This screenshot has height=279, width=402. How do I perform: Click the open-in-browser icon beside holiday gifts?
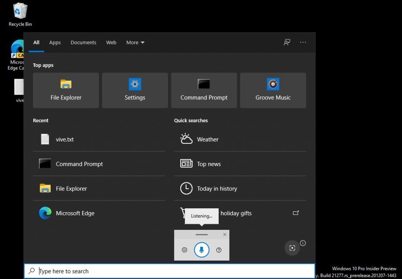click(296, 213)
